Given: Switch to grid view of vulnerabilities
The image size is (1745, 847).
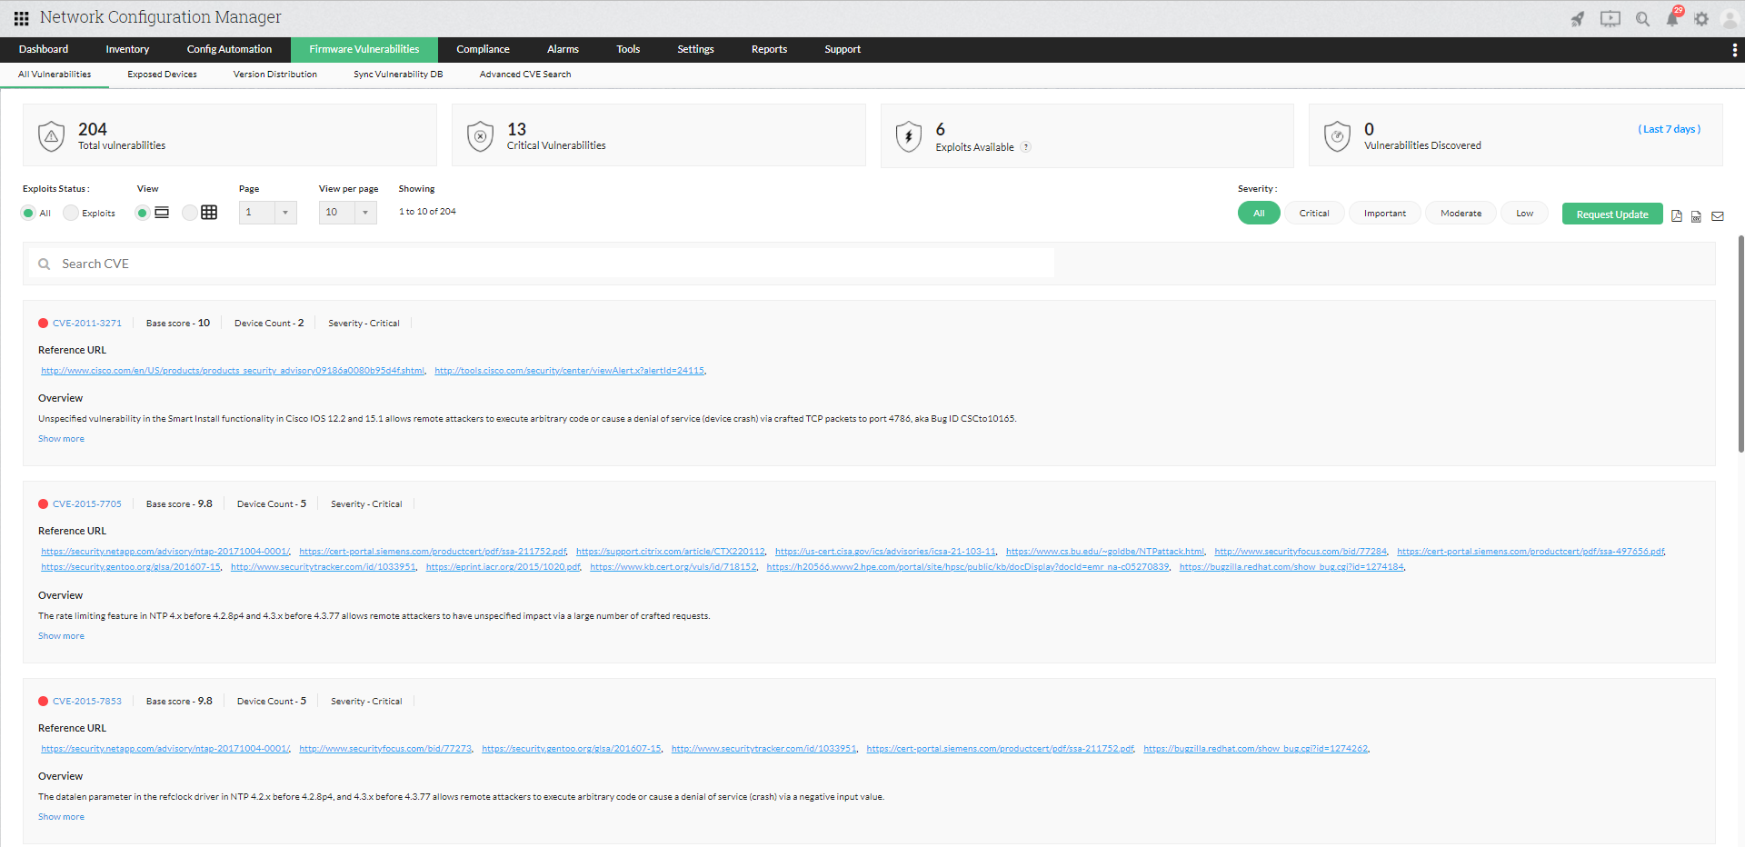Looking at the screenshot, I should (x=208, y=212).
